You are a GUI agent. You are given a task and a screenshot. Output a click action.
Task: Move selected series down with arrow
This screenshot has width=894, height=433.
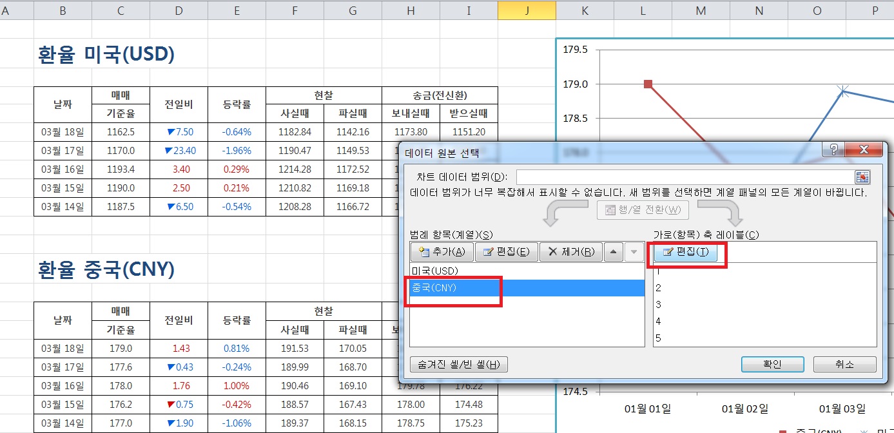click(x=634, y=252)
